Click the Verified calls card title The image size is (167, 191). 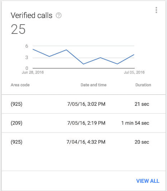(x=32, y=15)
